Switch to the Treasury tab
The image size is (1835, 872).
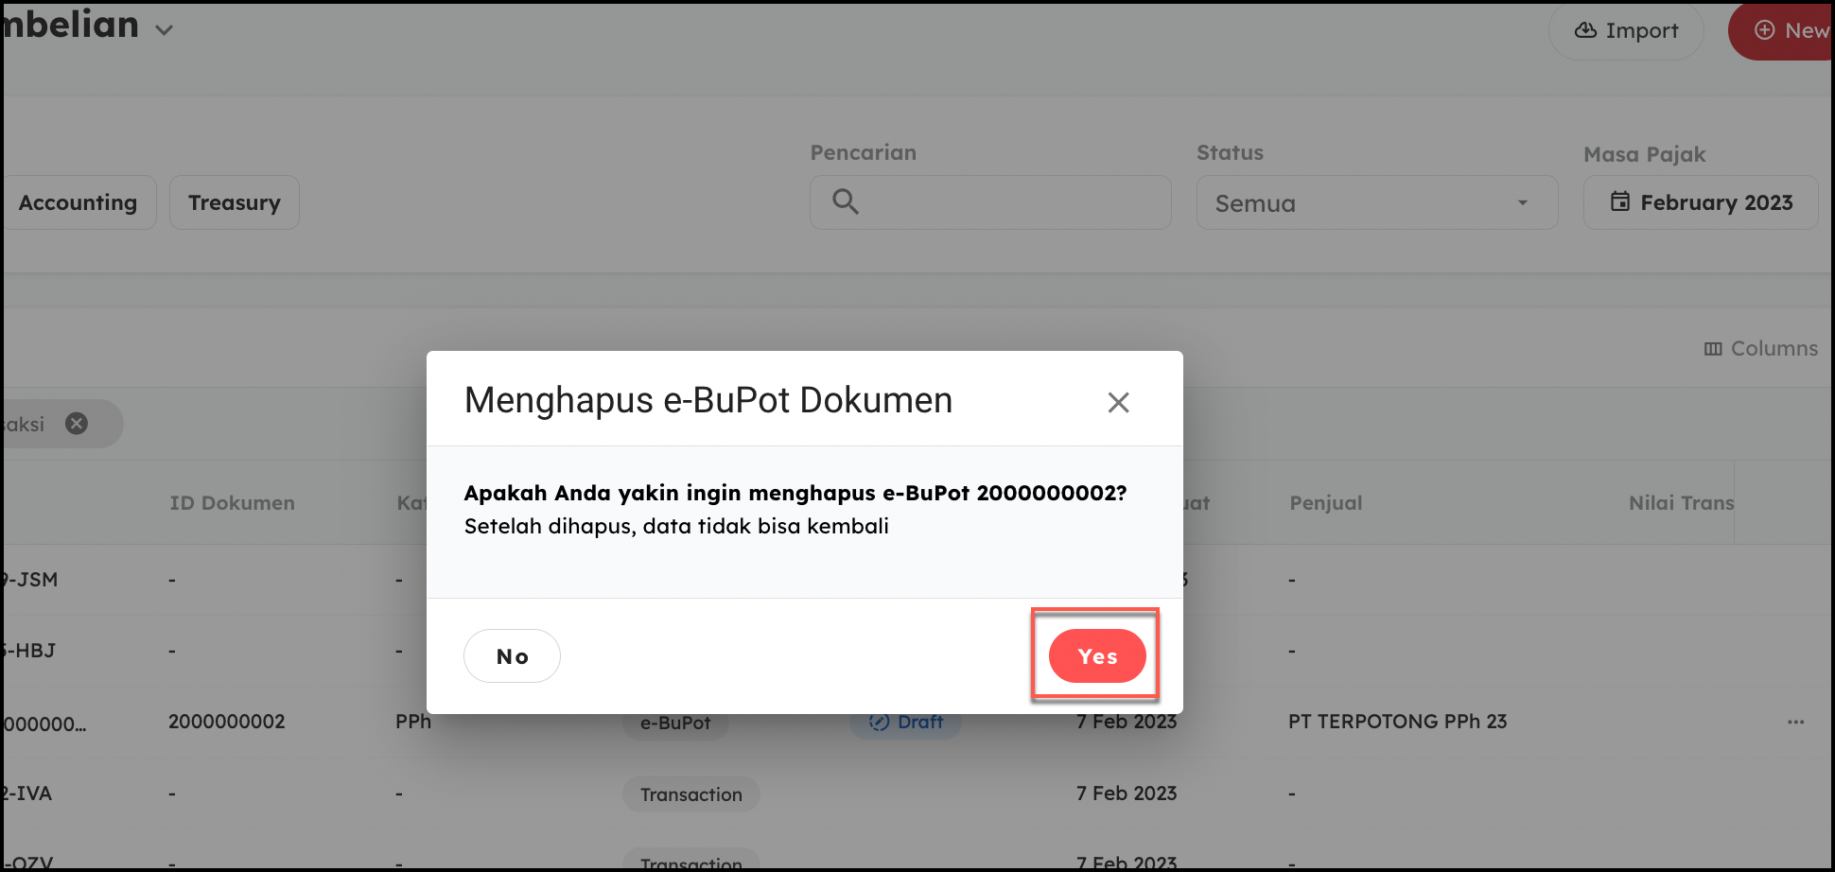coord(235,202)
